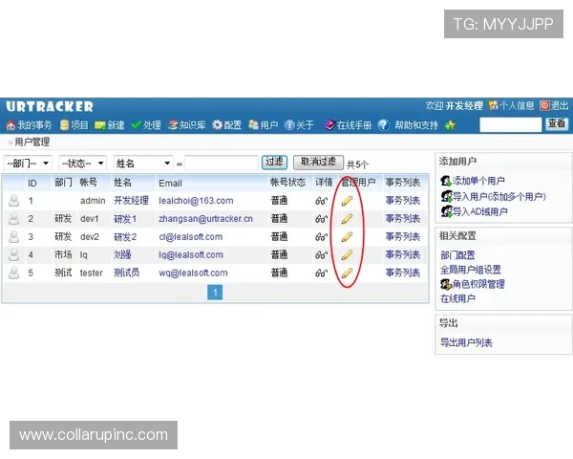Open the 配置 settings menu
The image size is (573, 459).
point(227,125)
